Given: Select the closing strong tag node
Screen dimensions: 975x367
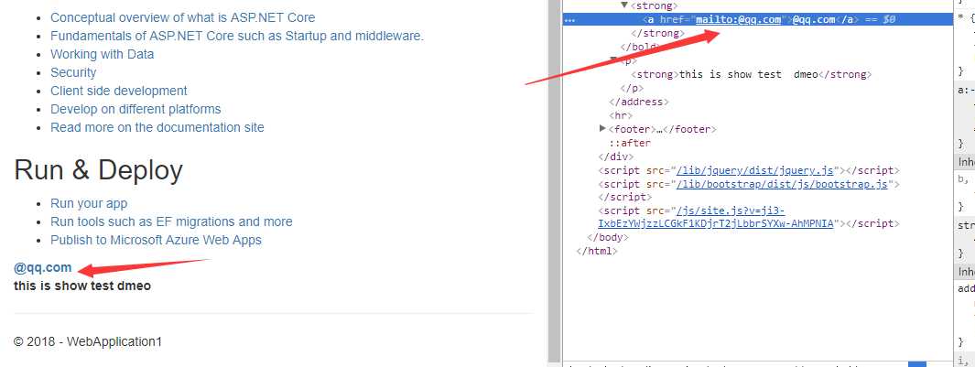Looking at the screenshot, I should coord(657,33).
